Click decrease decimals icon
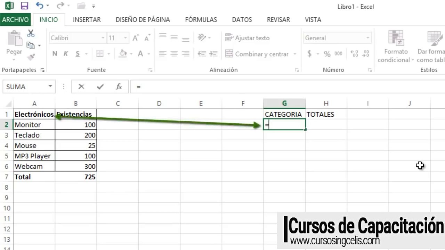The image size is (445, 250). pyautogui.click(x=366, y=54)
